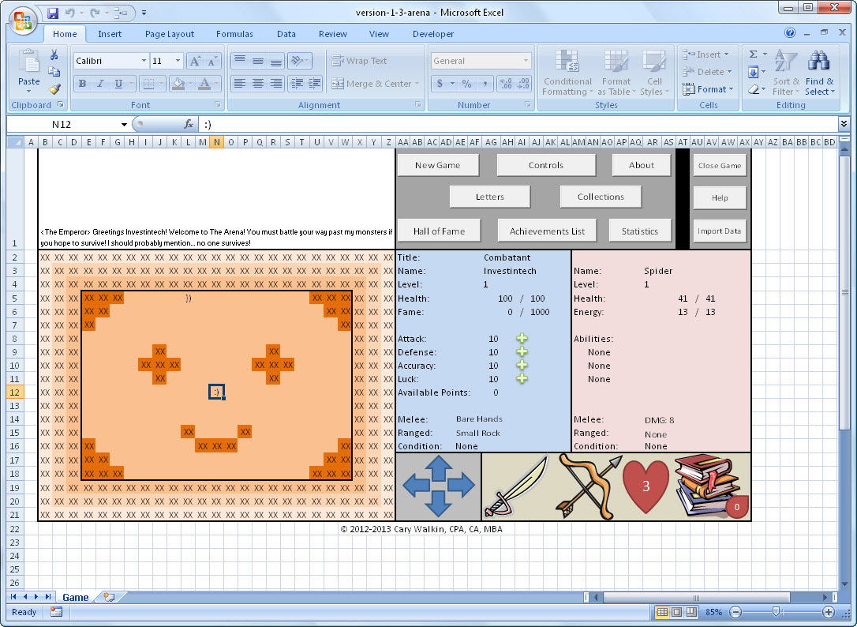Open Merge & Center dropdown arrow
Viewport: 857px width, 627px height.
(x=417, y=84)
